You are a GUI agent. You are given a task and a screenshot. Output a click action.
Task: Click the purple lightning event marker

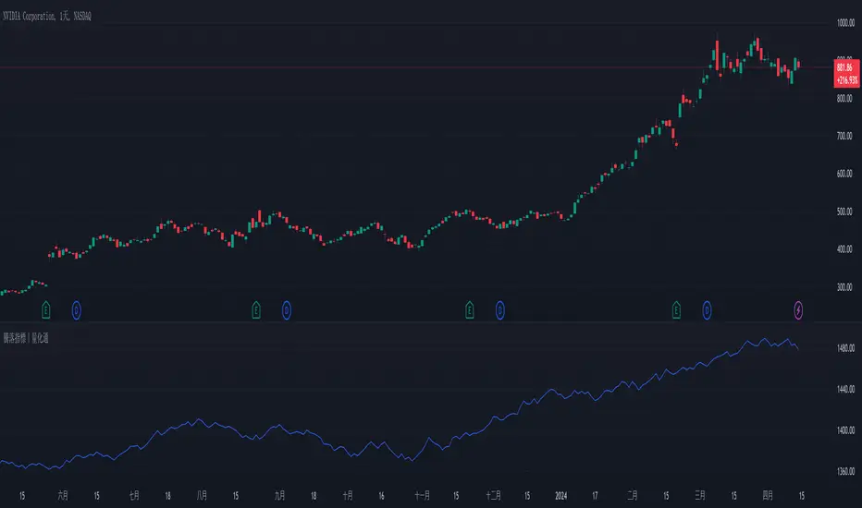pos(798,310)
